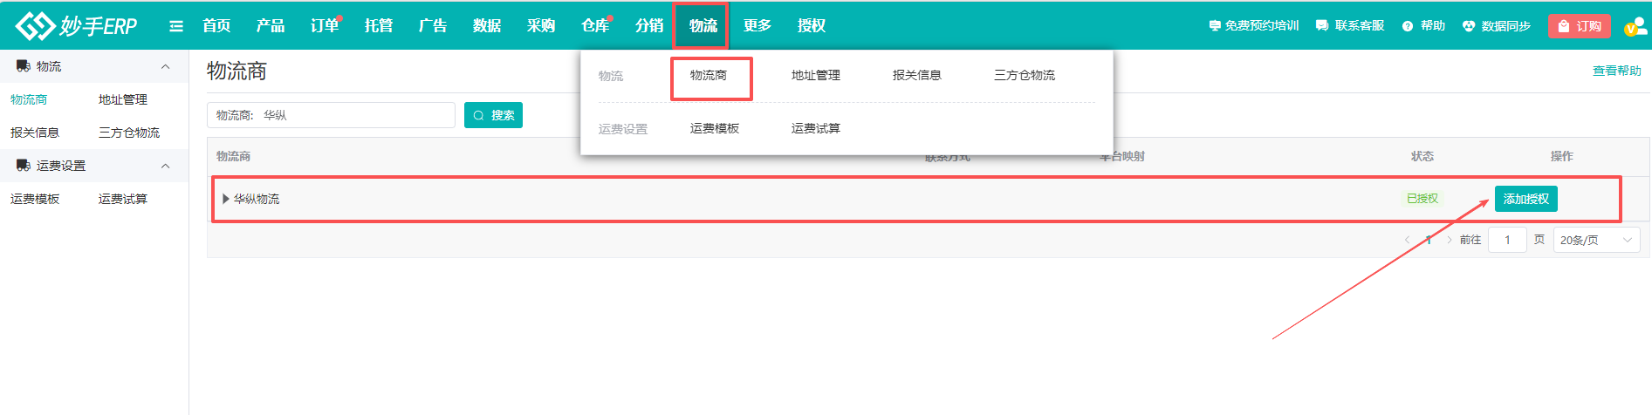Open the user avatar icon
Viewport: 1652px width, 415px height.
(1635, 26)
